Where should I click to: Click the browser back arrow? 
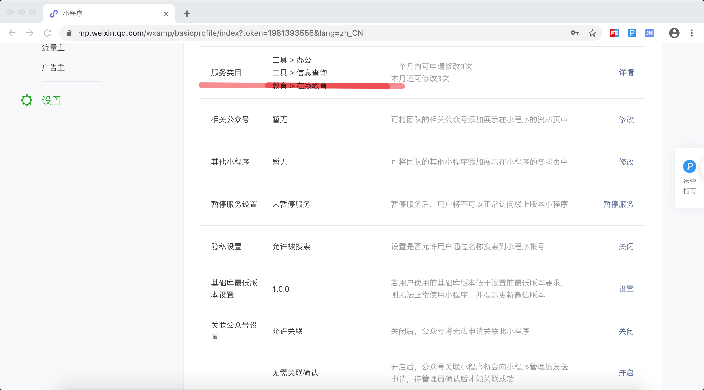point(12,33)
